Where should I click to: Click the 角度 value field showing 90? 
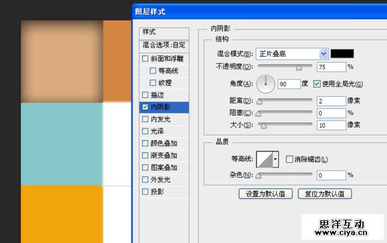[289, 84]
